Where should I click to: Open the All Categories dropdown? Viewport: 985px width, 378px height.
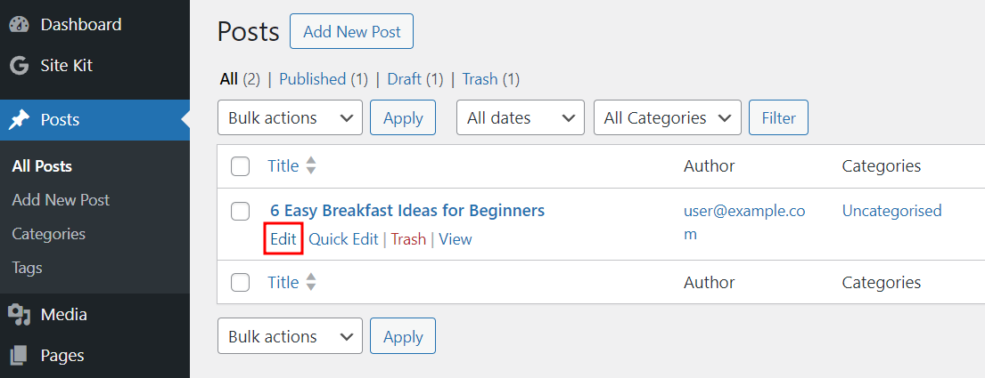pyautogui.click(x=667, y=117)
